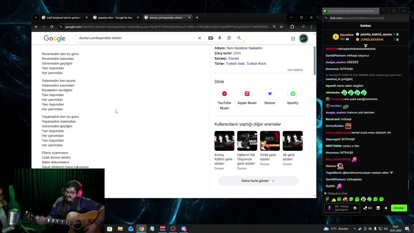Go back in Chrome browser
Screen dimensions: 414x233
(36, 27)
